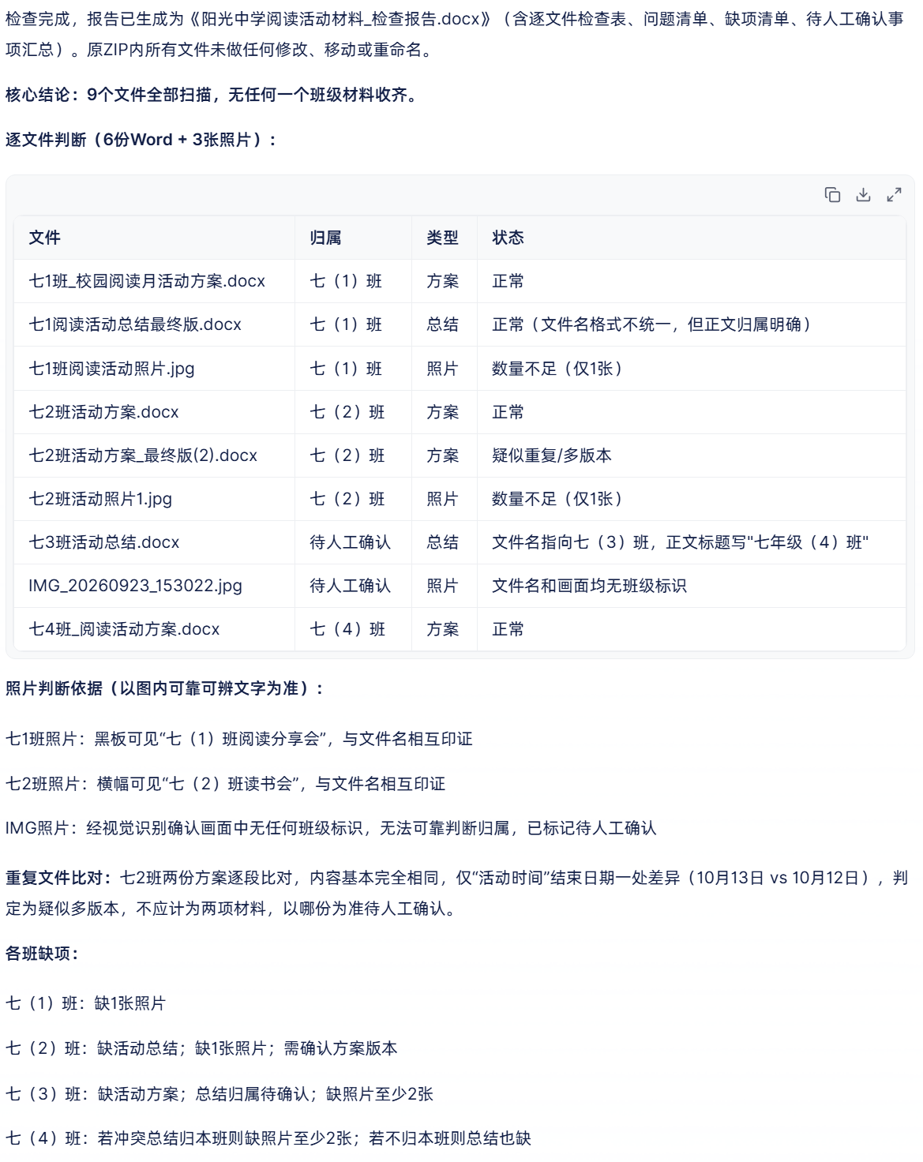The width and height of the screenshot is (923, 1162).
Task: Click line 七（4）班：若冲突总结归本班
Action: click(268, 1138)
